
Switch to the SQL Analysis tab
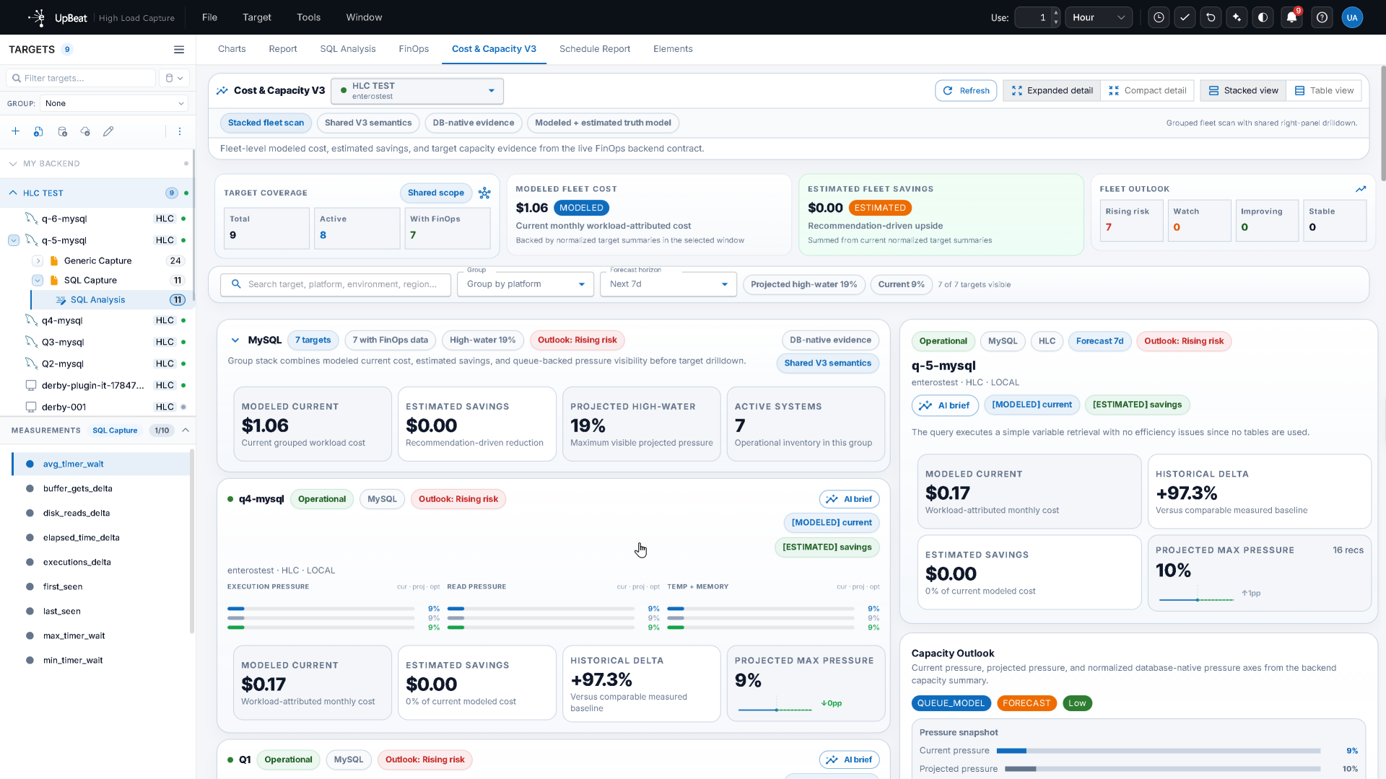(x=348, y=49)
